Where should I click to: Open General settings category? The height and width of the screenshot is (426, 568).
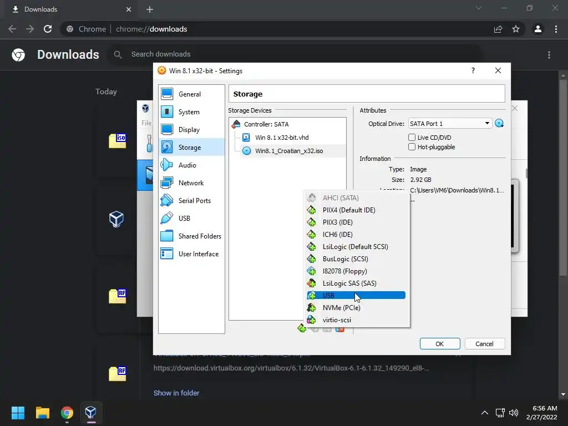[191, 94]
